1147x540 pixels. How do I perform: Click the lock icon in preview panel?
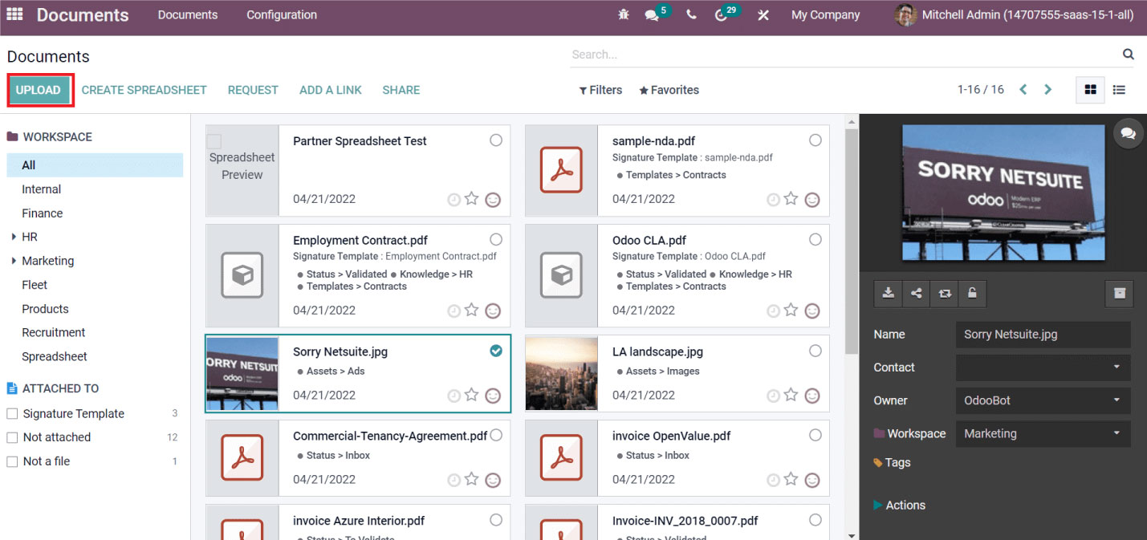tap(972, 294)
